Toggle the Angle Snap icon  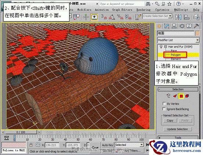click(x=112, y=17)
